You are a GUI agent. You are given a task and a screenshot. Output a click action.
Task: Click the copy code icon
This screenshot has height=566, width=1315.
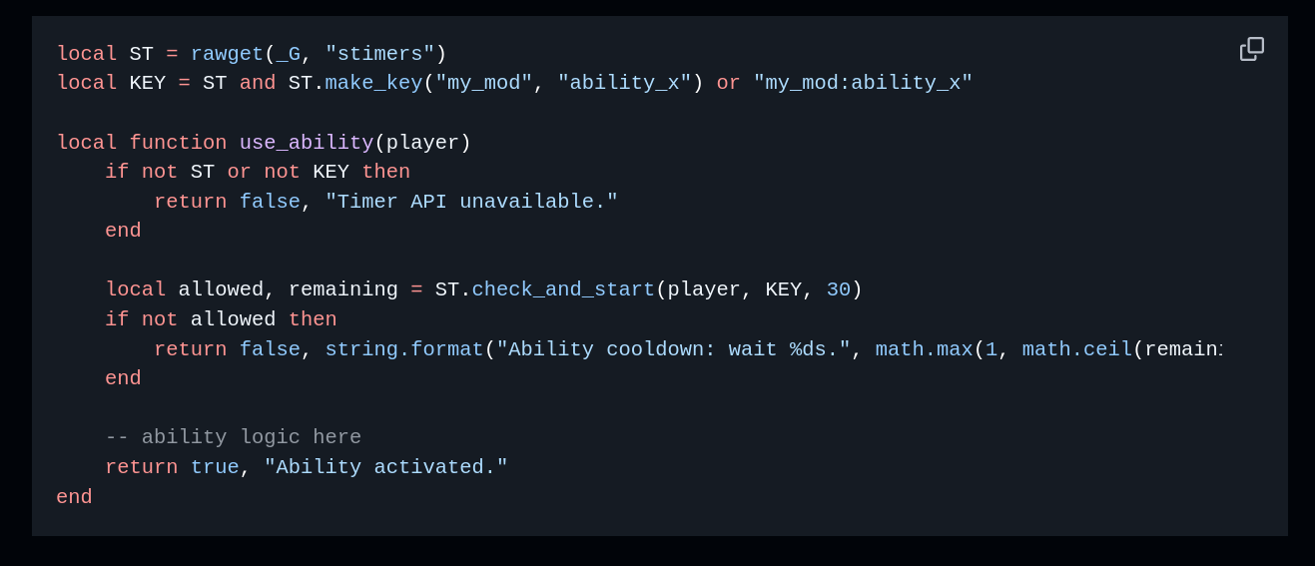1251,49
